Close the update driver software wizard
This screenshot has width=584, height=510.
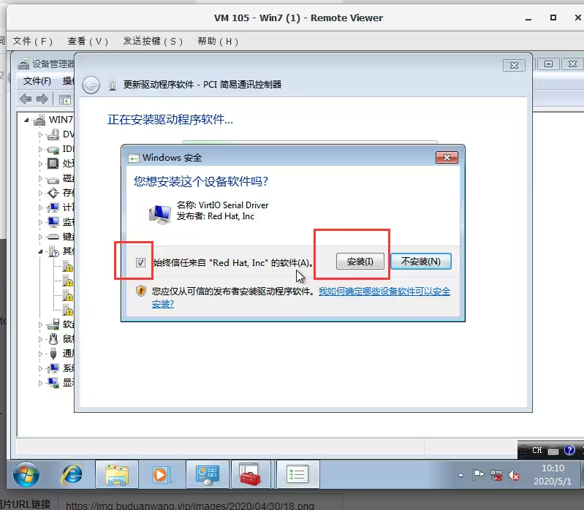click(x=514, y=65)
